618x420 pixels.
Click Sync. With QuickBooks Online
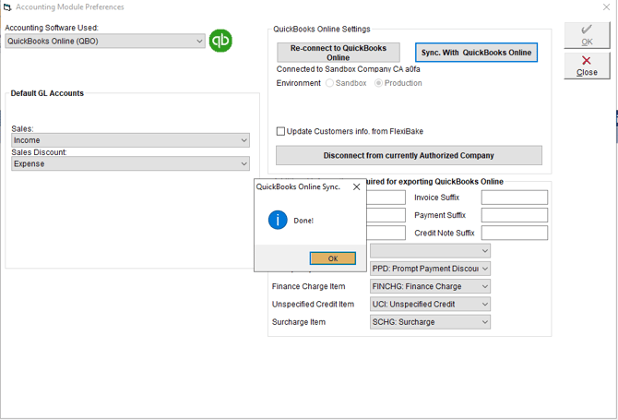[x=476, y=53]
